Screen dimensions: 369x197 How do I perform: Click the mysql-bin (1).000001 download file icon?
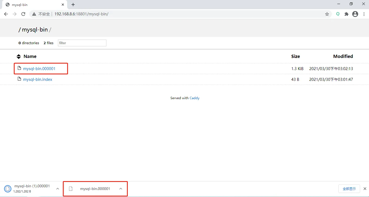[x=8, y=189]
